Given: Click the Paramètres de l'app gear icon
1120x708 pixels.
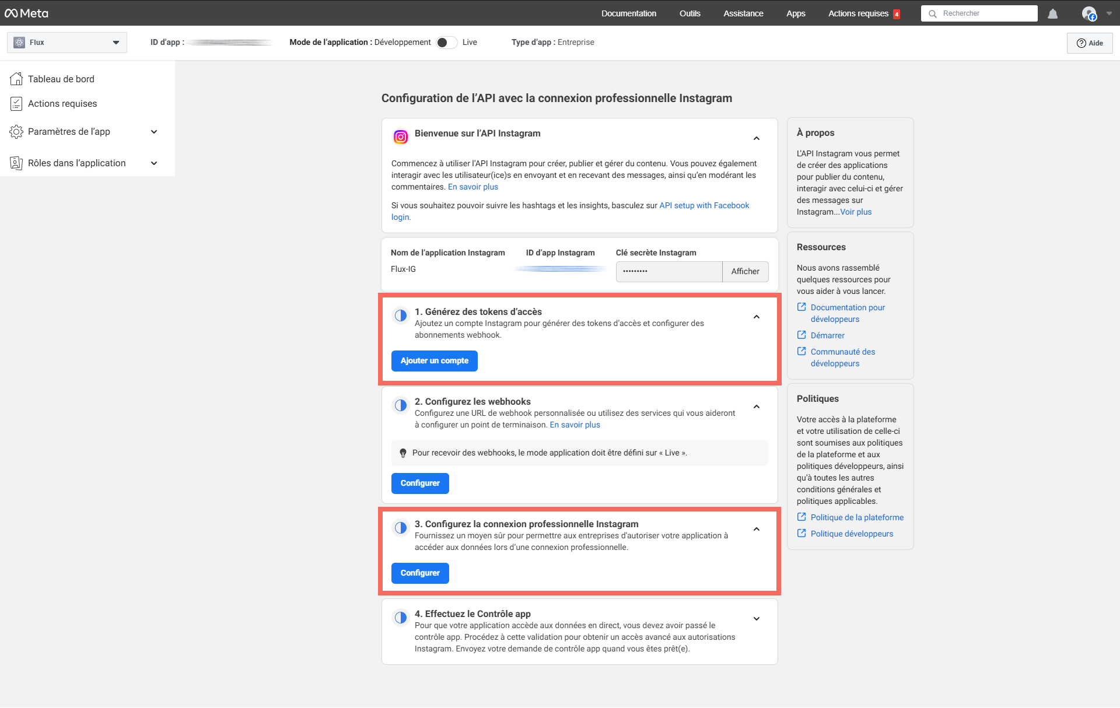Looking at the screenshot, I should click(x=16, y=132).
